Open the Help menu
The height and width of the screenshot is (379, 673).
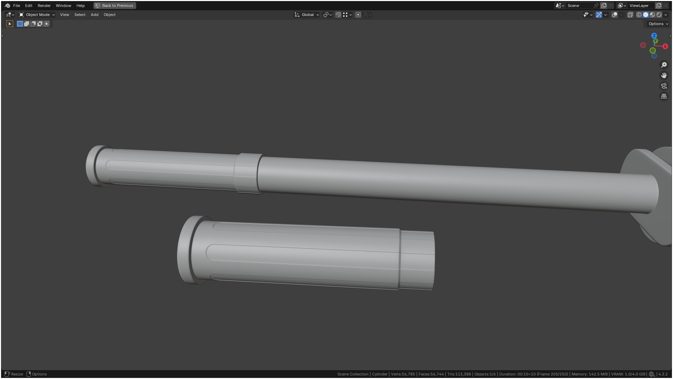[80, 6]
